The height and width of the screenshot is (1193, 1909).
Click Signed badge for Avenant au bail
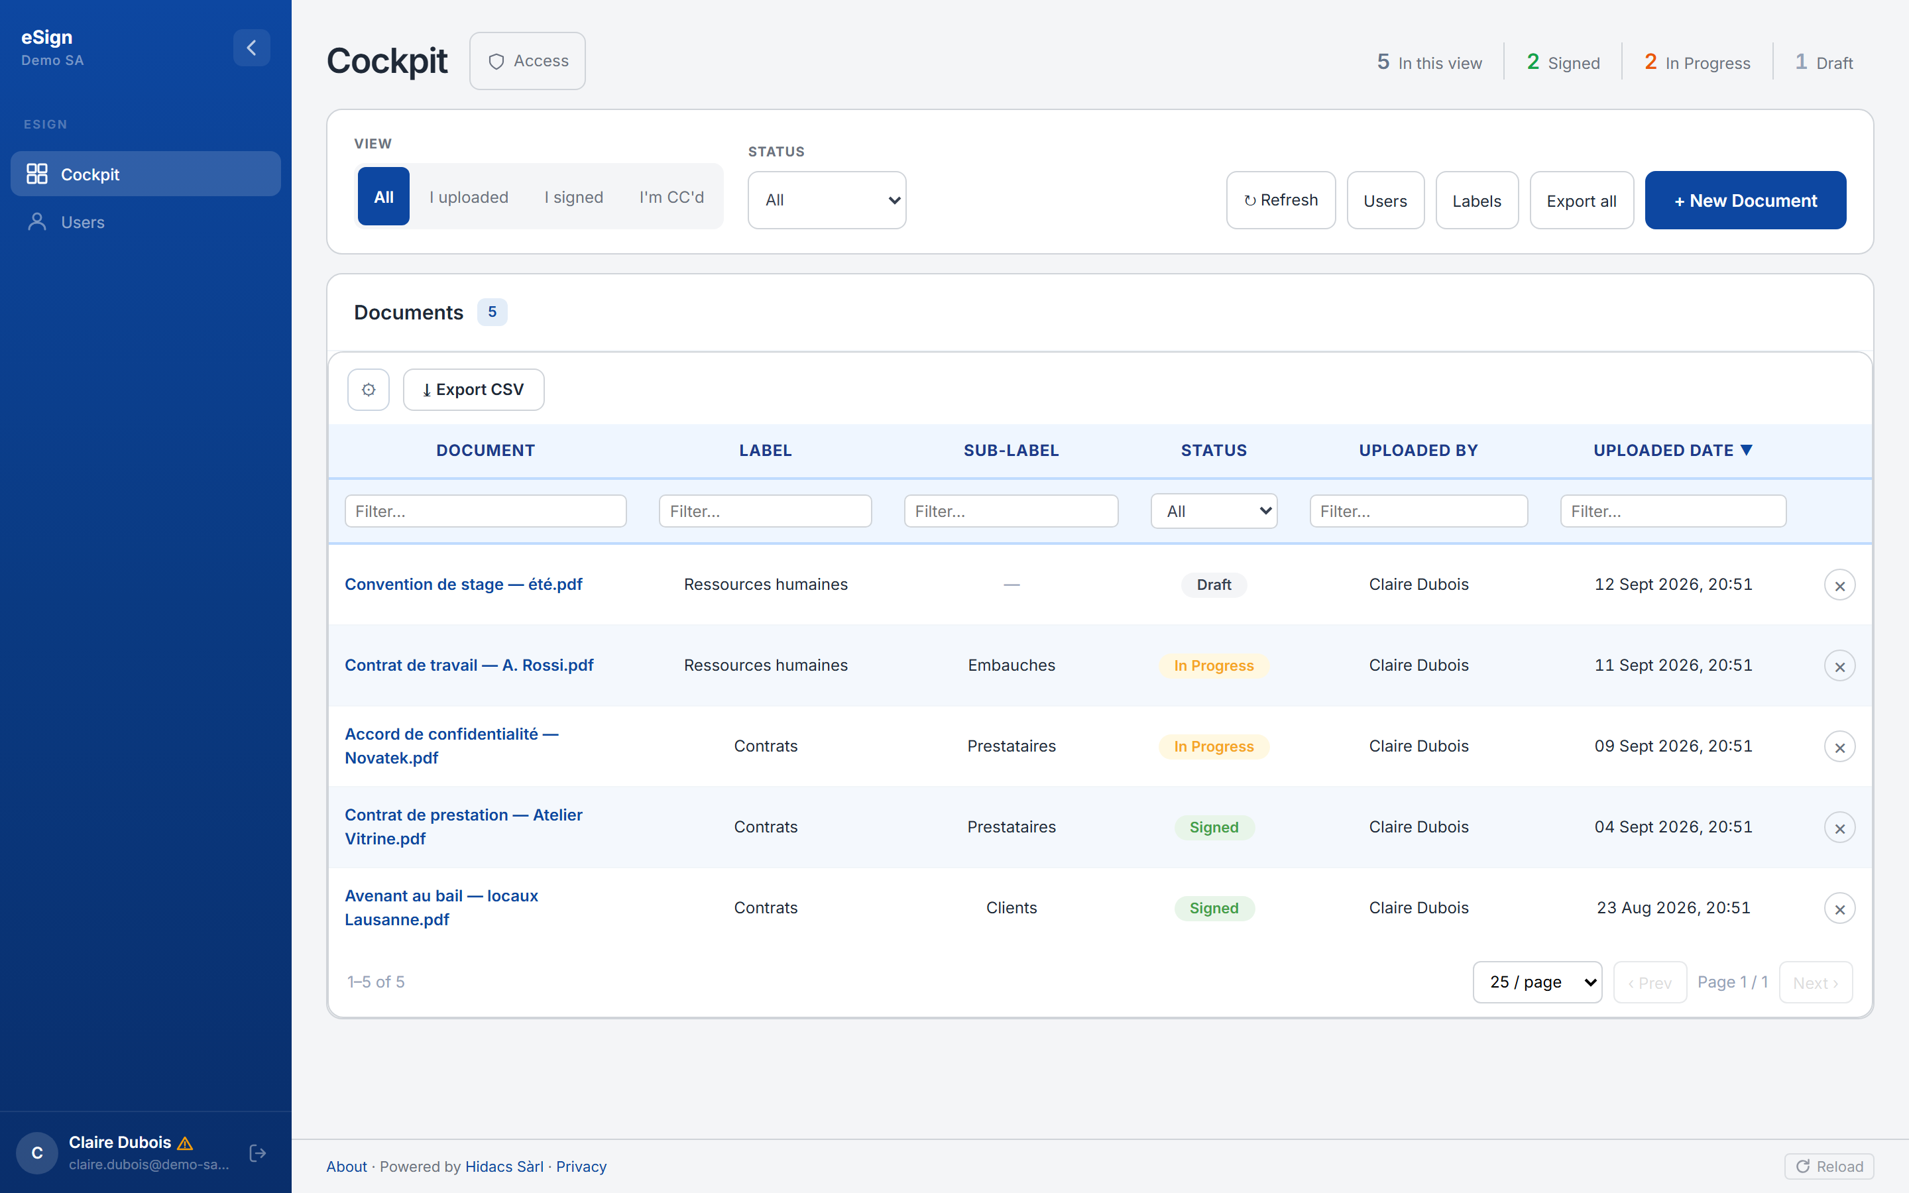[x=1213, y=908]
